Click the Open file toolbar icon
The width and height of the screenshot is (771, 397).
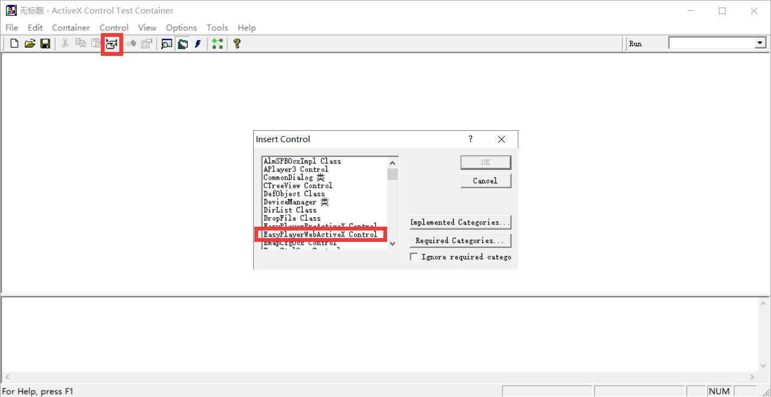click(30, 44)
